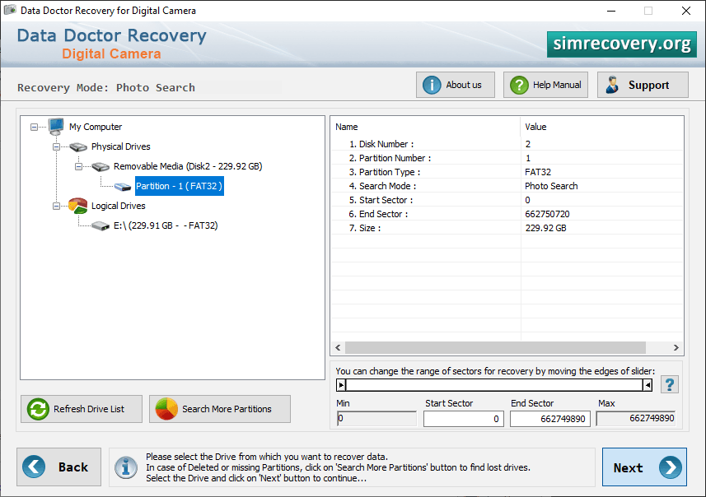Click the Value column header
The height and width of the screenshot is (497, 706).
(602, 127)
